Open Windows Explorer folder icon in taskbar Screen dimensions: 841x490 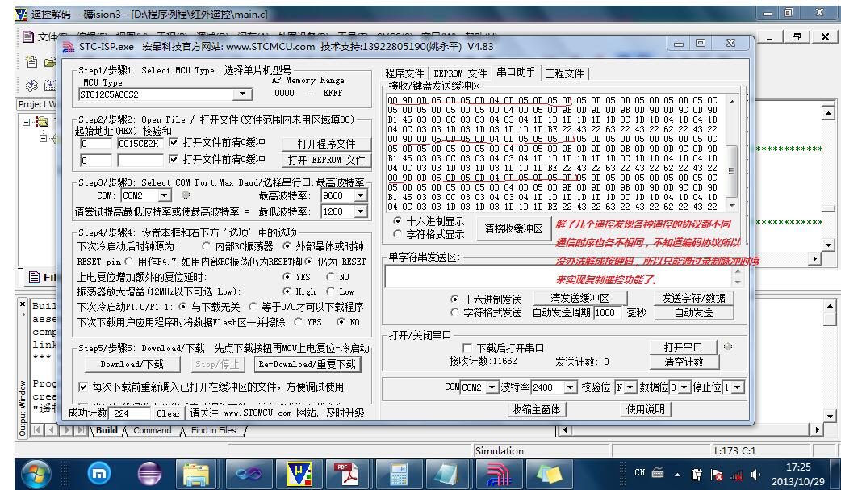coord(197,472)
